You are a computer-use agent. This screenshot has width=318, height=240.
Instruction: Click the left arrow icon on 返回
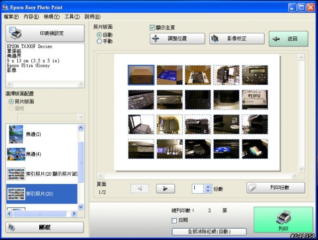[276, 39]
